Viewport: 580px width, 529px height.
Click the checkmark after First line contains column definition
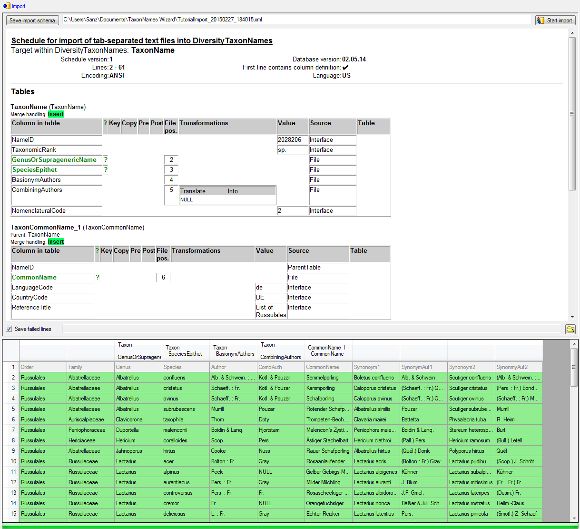coord(345,68)
